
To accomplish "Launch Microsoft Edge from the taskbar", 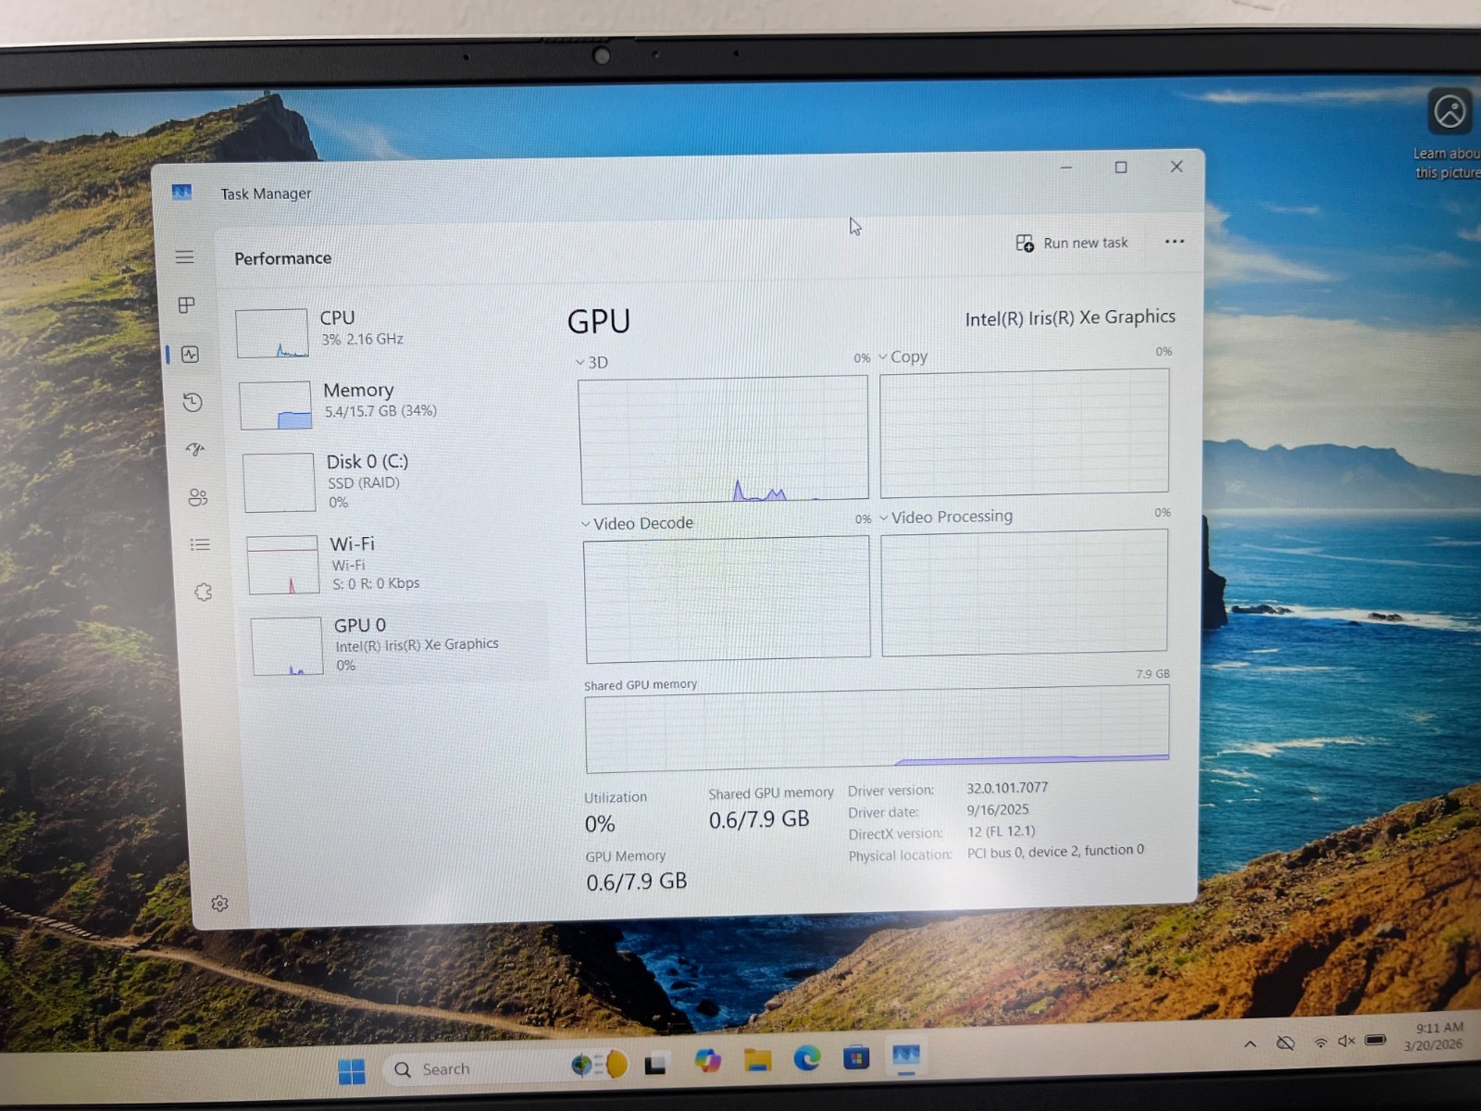I will (807, 1057).
